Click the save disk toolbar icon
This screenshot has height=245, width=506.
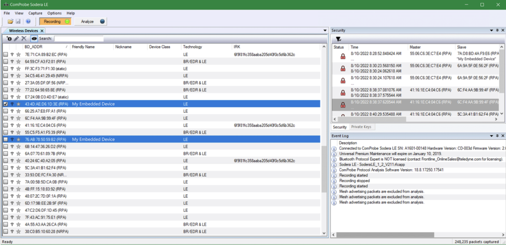18,22
